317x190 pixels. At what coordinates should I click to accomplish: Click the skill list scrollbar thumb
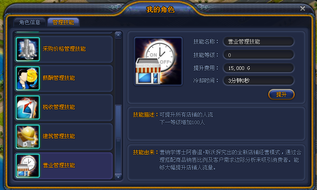pos(118,139)
